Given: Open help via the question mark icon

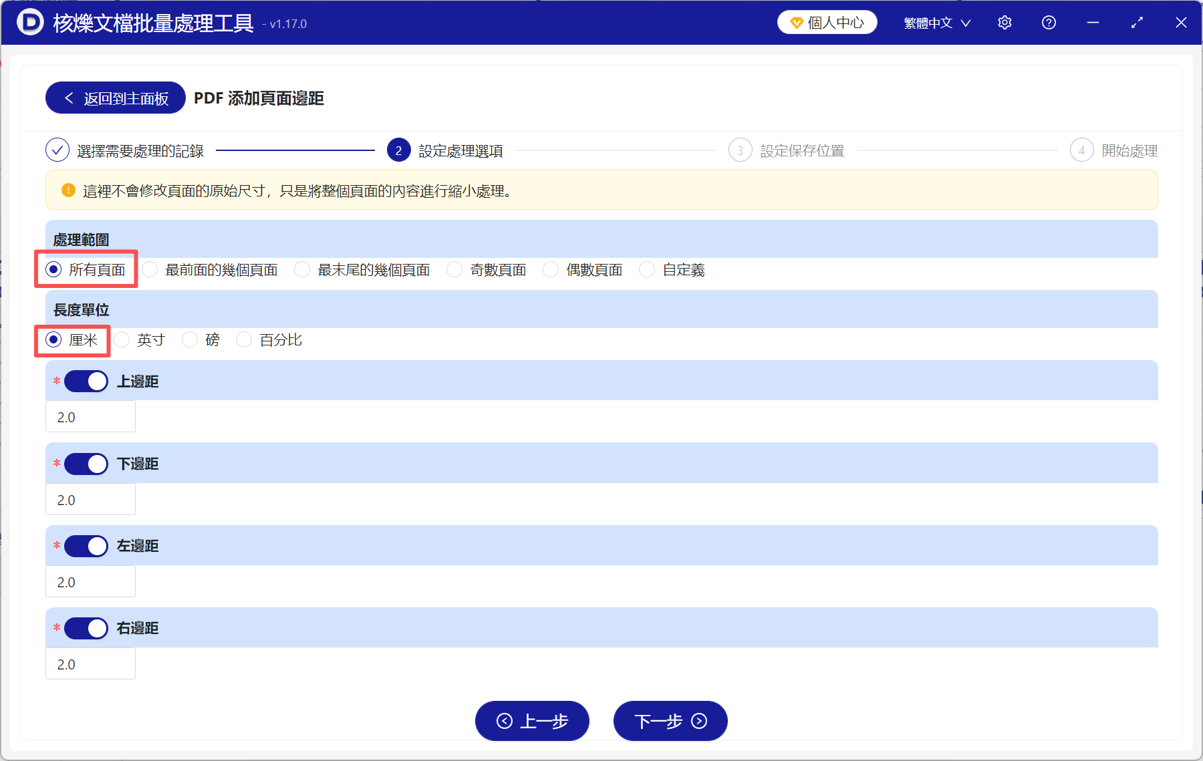Looking at the screenshot, I should click(1049, 22).
